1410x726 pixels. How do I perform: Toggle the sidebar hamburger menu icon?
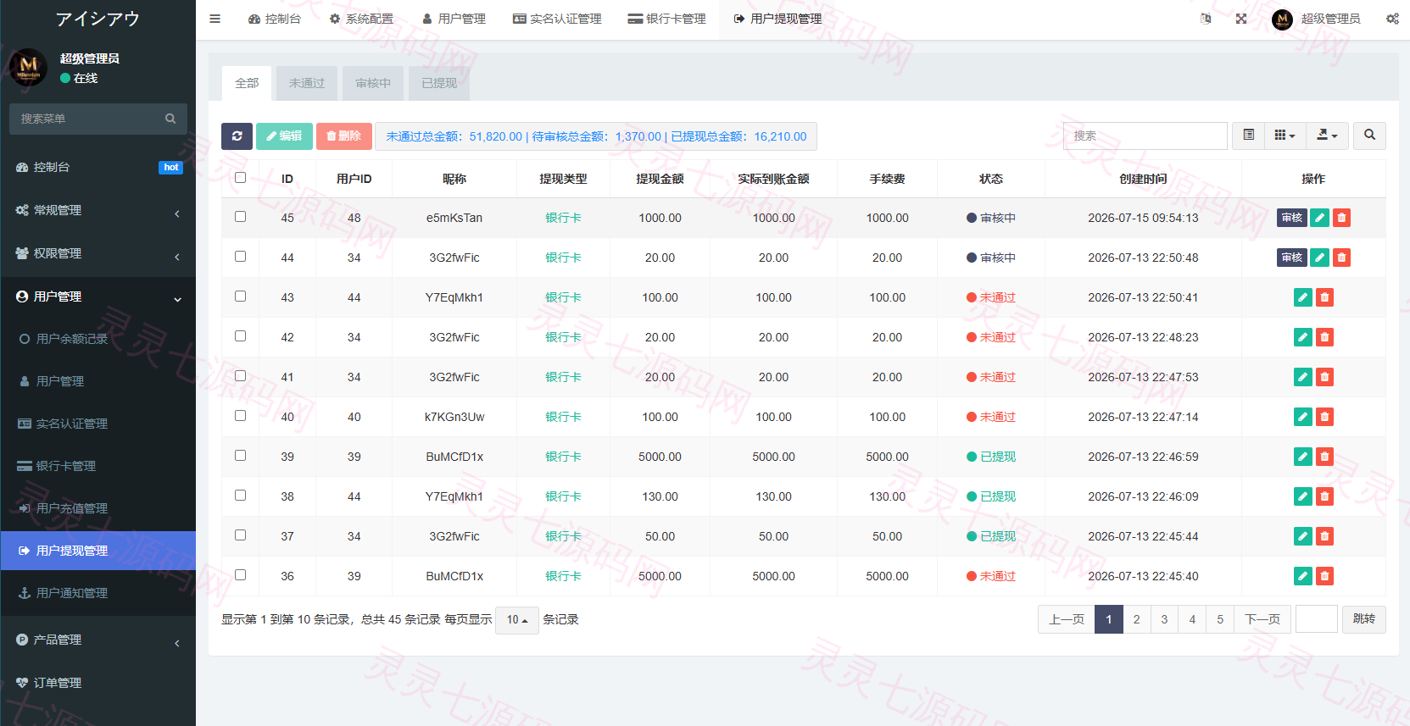pos(215,19)
